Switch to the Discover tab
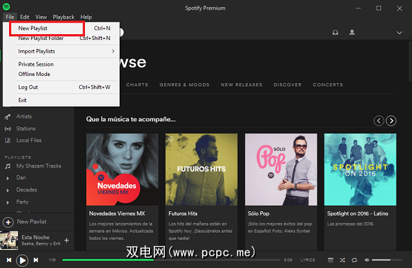The height and width of the screenshot is (268, 412). pyautogui.click(x=288, y=84)
